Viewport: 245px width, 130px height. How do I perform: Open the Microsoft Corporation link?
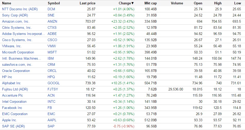tap(18, 52)
